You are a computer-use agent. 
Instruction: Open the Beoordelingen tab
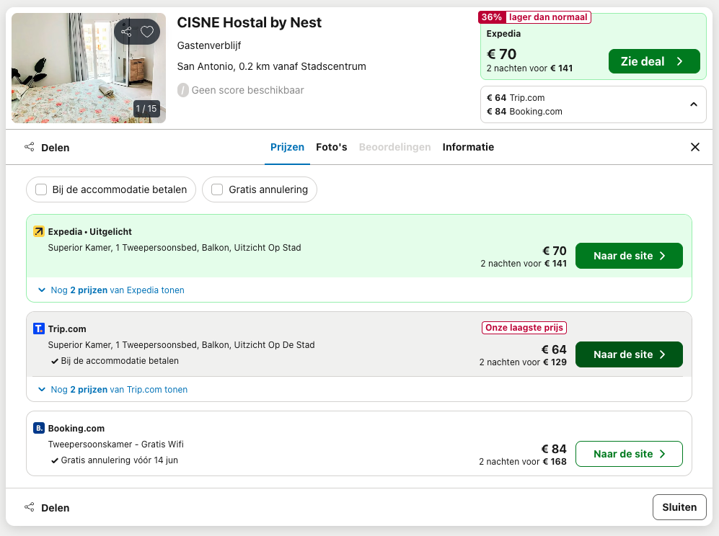pyautogui.click(x=394, y=147)
